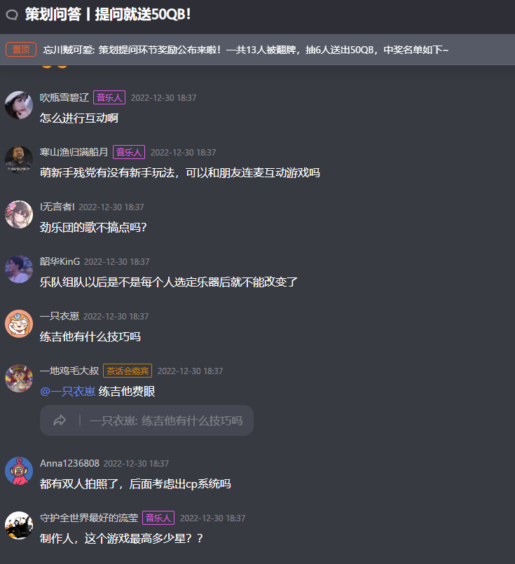Open the pinned announcement from 忘川贼可爱

(x=246, y=50)
